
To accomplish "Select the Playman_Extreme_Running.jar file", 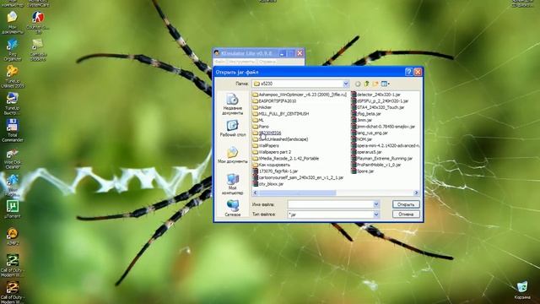I will (382, 159).
